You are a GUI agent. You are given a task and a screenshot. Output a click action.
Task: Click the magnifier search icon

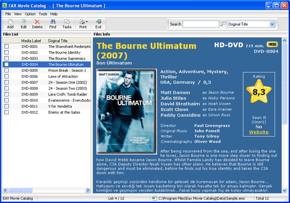[223, 24]
